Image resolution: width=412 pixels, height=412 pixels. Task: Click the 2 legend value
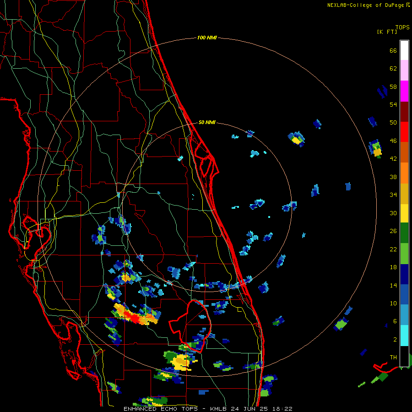[x=395, y=340]
